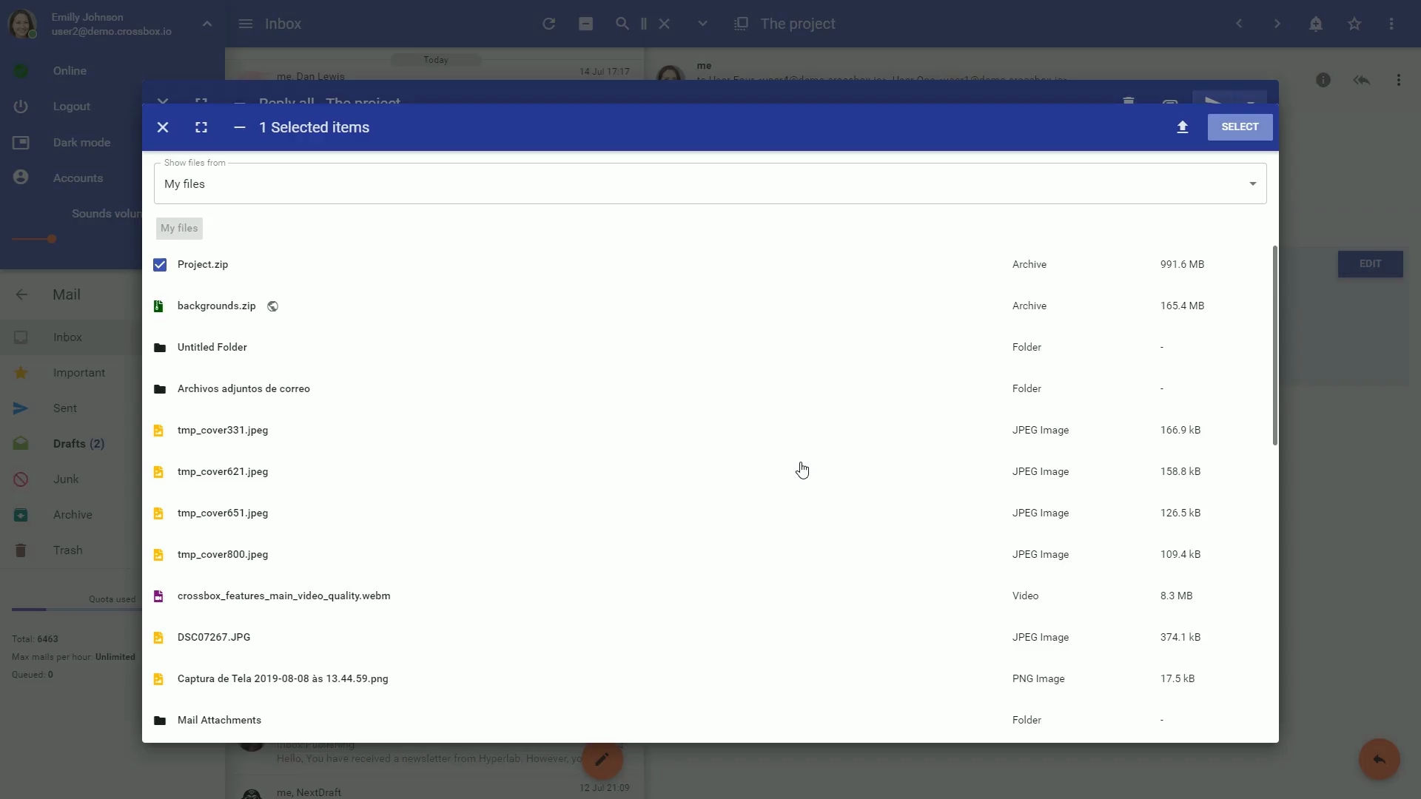This screenshot has width=1421, height=799.
Task: Adjust the Sounds volume slider
Action: pos(52,239)
